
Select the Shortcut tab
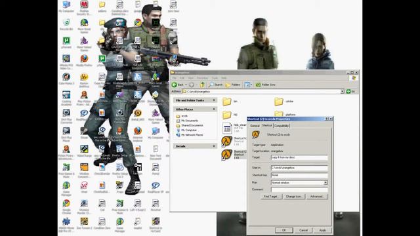[x=267, y=125]
